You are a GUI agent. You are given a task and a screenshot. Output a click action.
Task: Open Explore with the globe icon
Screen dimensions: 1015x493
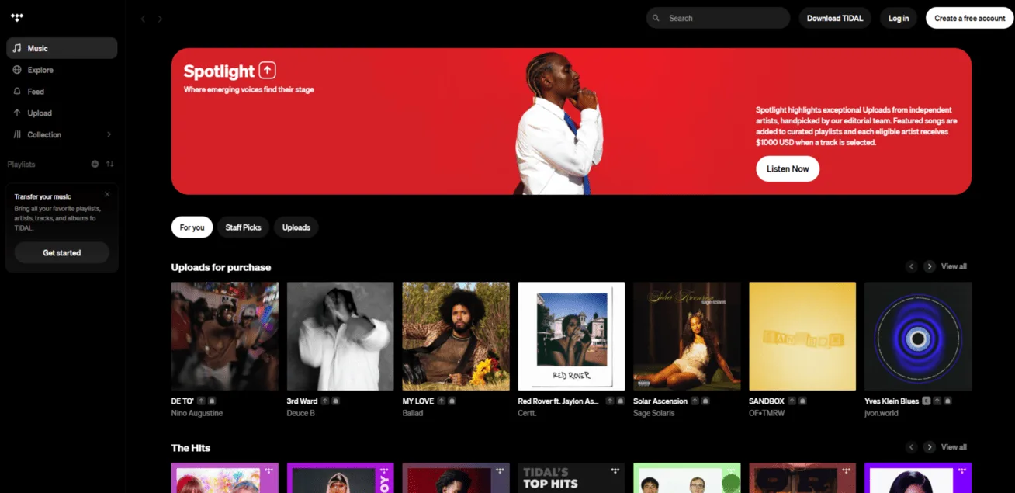click(62, 70)
